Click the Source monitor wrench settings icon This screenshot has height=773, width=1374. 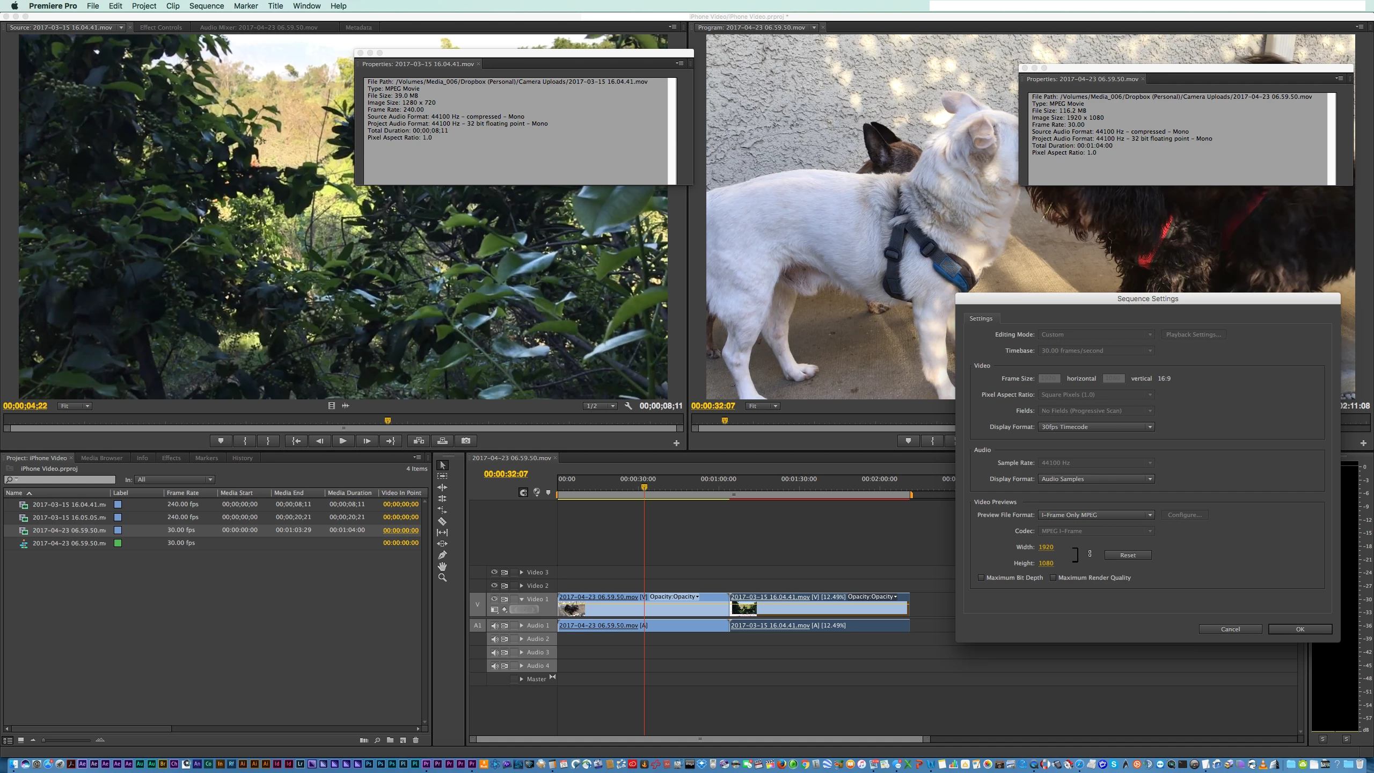point(628,406)
